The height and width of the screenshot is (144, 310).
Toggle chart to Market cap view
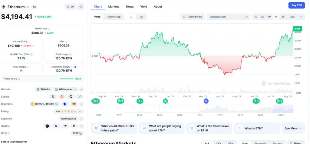click(x=114, y=17)
